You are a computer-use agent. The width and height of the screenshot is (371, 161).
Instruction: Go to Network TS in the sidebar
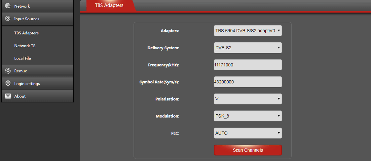click(25, 46)
